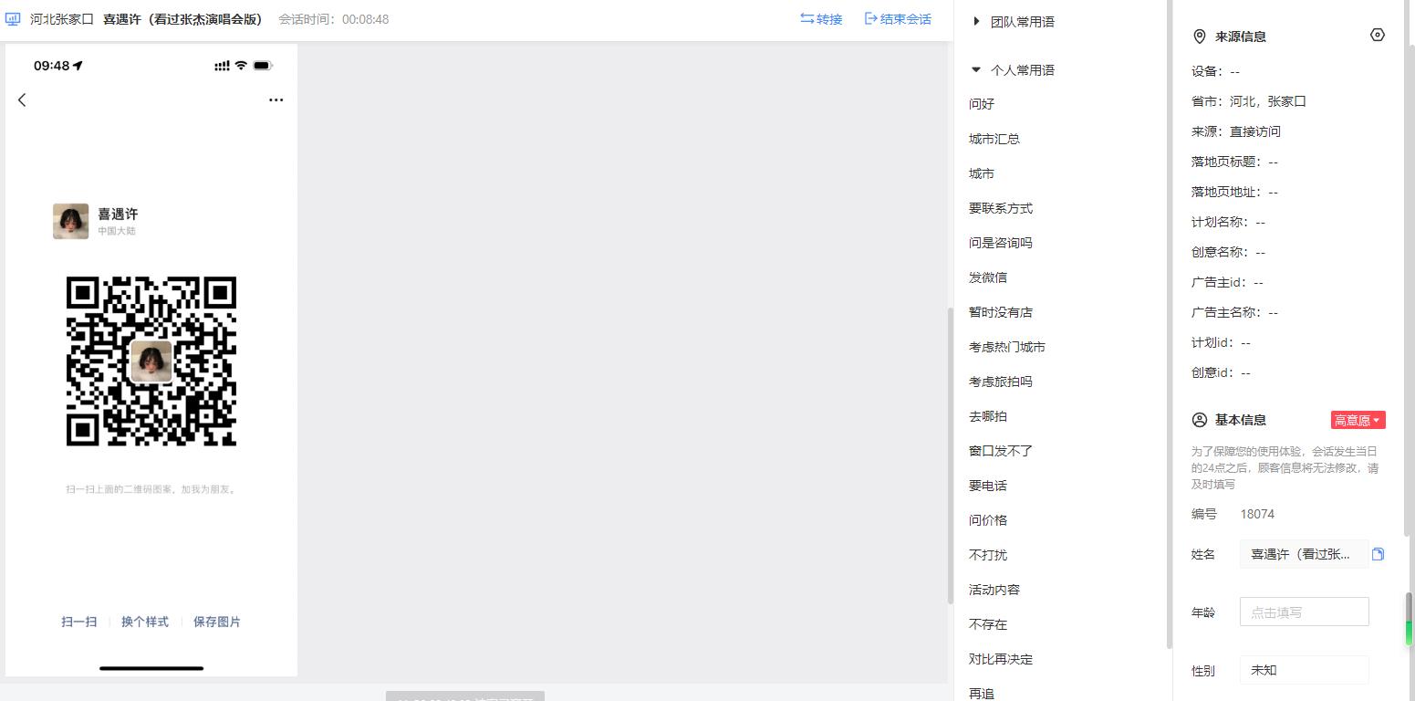The image size is (1415, 701).
Task: Click 结束会话 to end the session
Action: [x=898, y=18]
